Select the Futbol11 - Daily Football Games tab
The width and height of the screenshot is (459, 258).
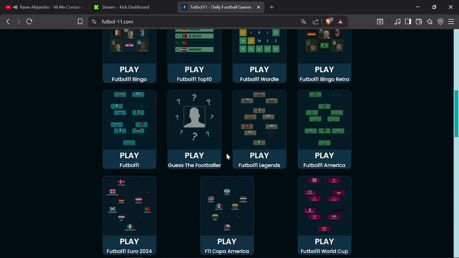[x=221, y=7]
